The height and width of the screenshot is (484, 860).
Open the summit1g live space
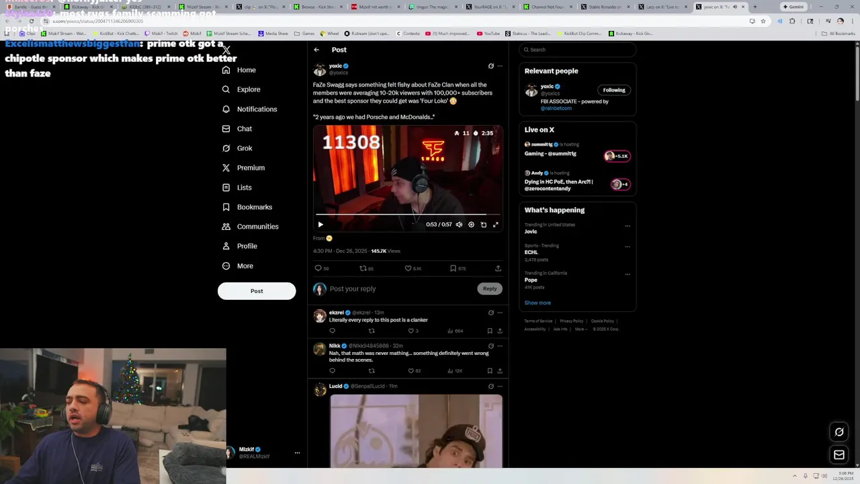(577, 149)
